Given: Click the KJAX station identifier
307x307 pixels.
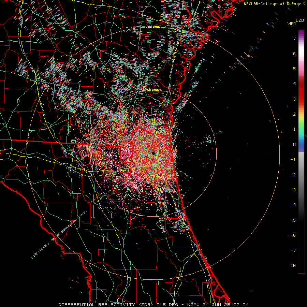Looking at the screenshot, I should click(x=193, y=305).
